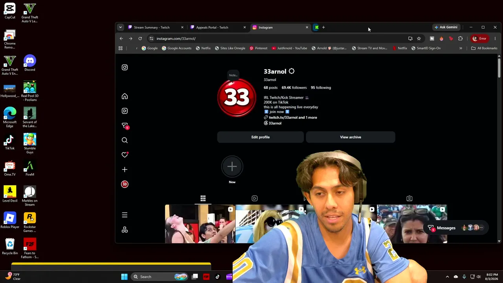Open post thumbnail with woman wearing sunglasses on head

point(412,224)
